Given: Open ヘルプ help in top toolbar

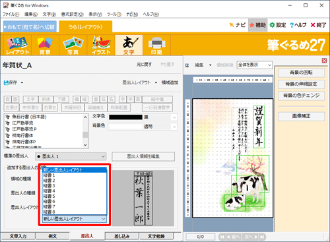Looking at the screenshot, I should tap(298, 25).
